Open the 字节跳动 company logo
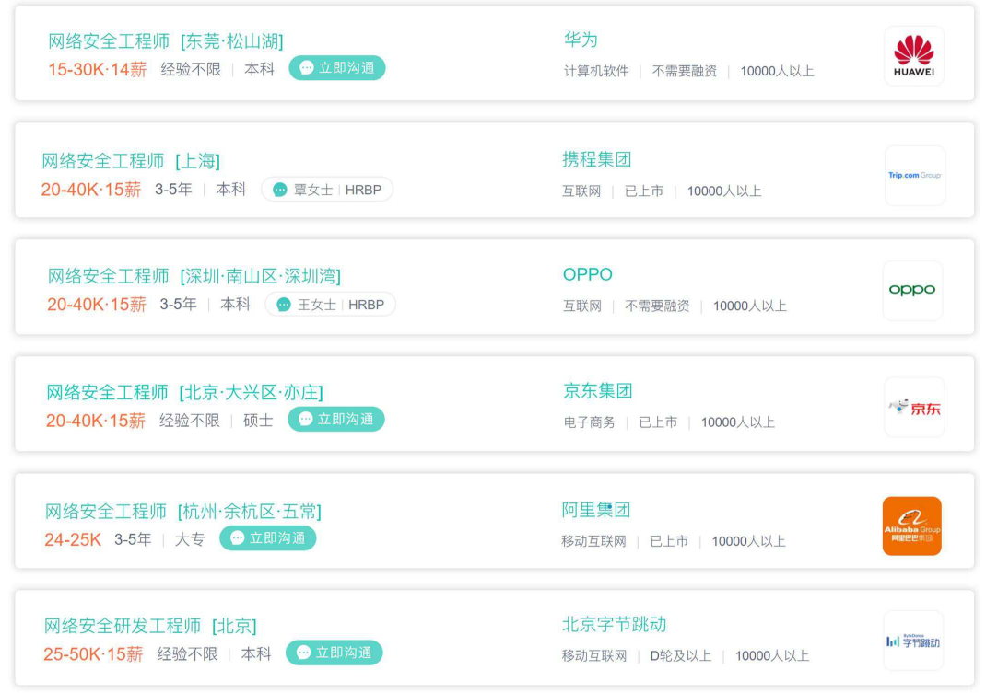 click(912, 641)
